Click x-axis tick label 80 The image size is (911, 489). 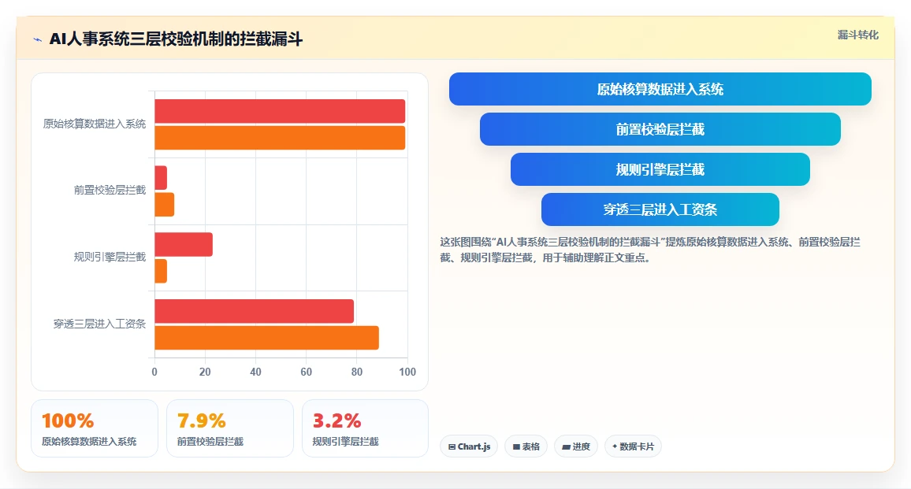[357, 372]
